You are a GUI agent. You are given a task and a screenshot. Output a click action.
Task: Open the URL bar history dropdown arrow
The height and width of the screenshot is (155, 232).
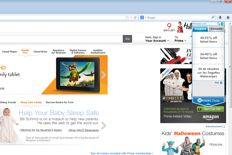pos(131,18)
